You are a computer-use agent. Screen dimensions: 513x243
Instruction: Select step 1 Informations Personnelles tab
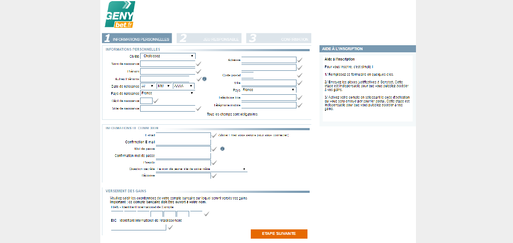pyautogui.click(x=137, y=38)
